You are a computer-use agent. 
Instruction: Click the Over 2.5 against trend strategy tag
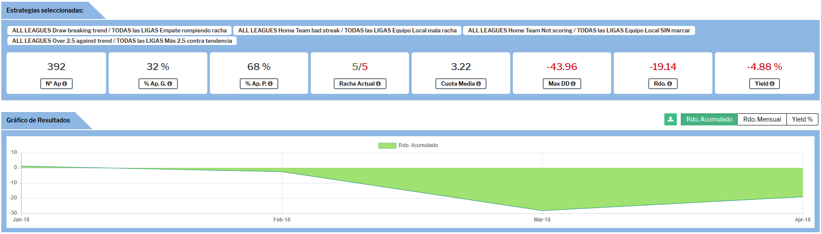tap(122, 41)
